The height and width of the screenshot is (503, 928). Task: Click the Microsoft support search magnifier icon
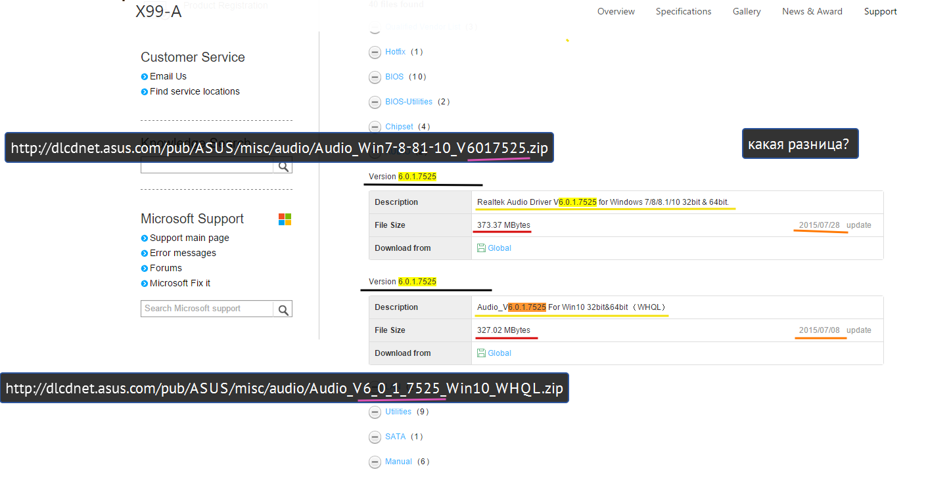283,309
